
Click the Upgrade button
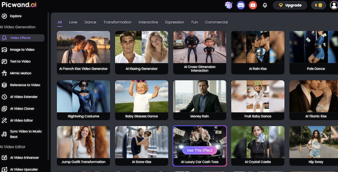pos(290,5)
